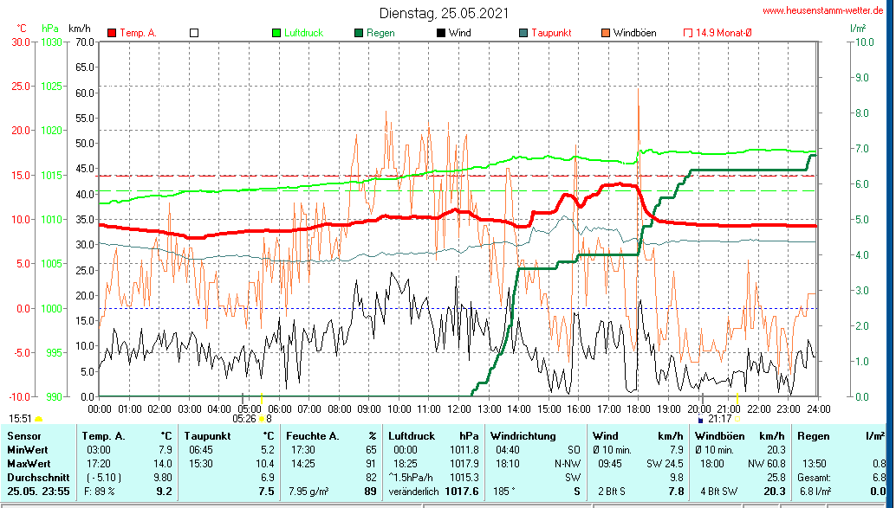Viewport: 896px width, 508px height.
Task: Click the 'Luftdruck' legend label
Action: tap(303, 33)
